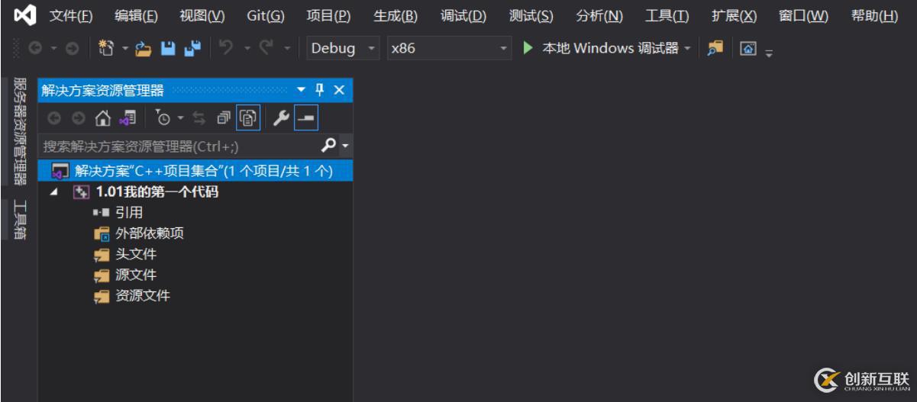This screenshot has width=917, height=402.
Task: Click the search magnifier icon
Action: pyautogui.click(x=329, y=145)
